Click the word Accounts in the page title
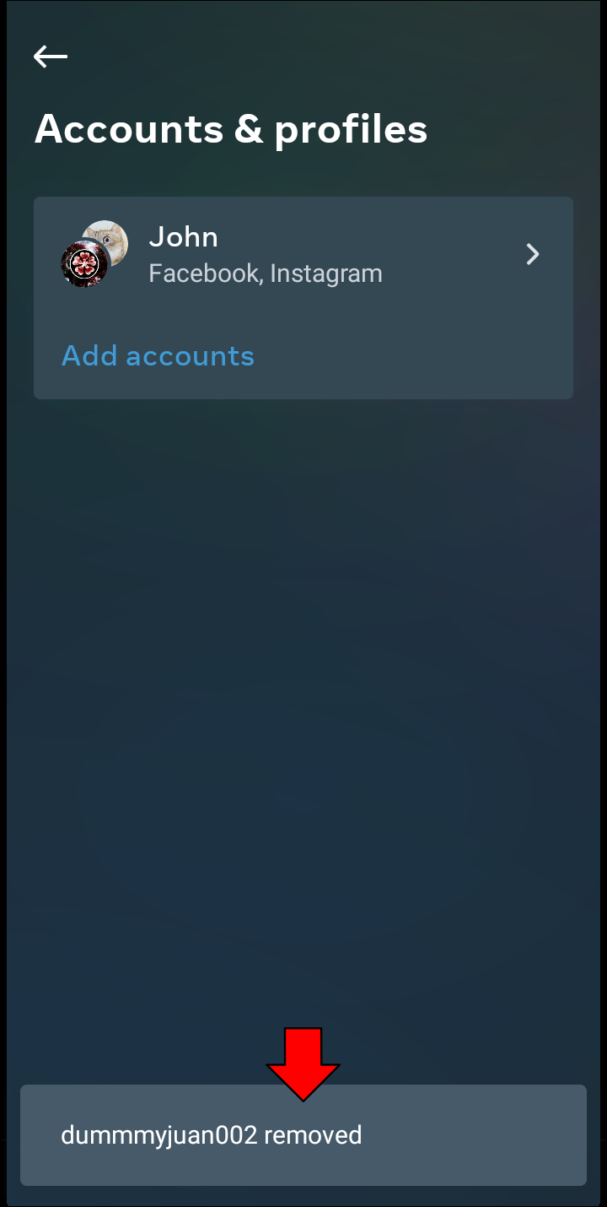The image size is (607, 1207). [129, 129]
